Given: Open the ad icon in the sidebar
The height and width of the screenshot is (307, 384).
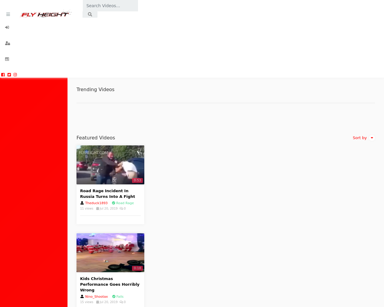Looking at the screenshot, I should click(x=7, y=59).
